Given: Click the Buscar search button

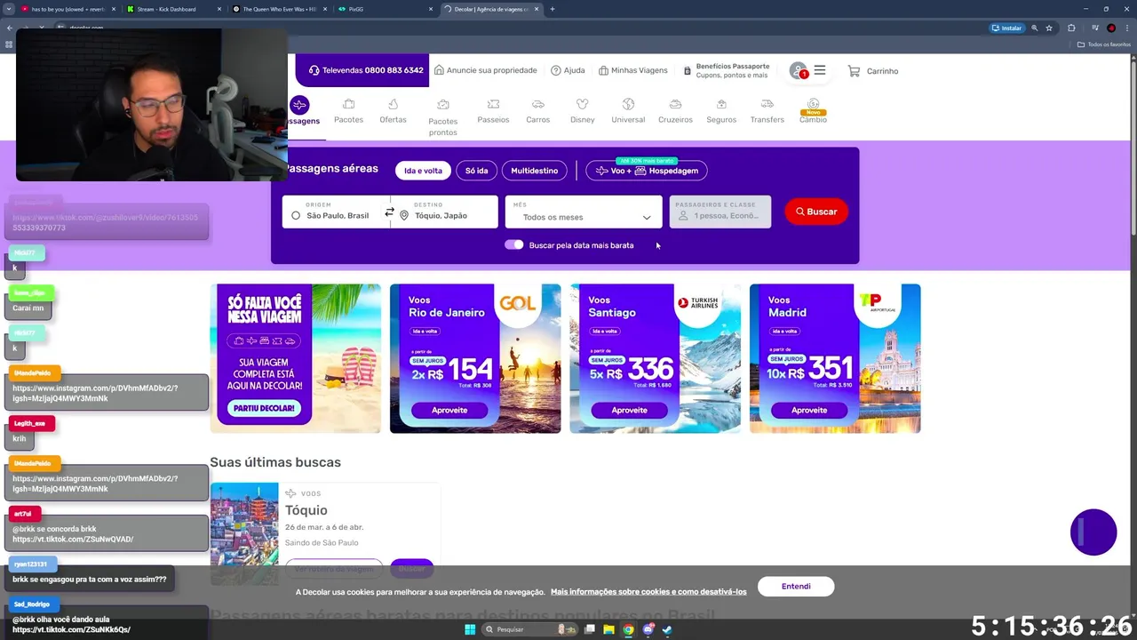Looking at the screenshot, I should coord(816,212).
